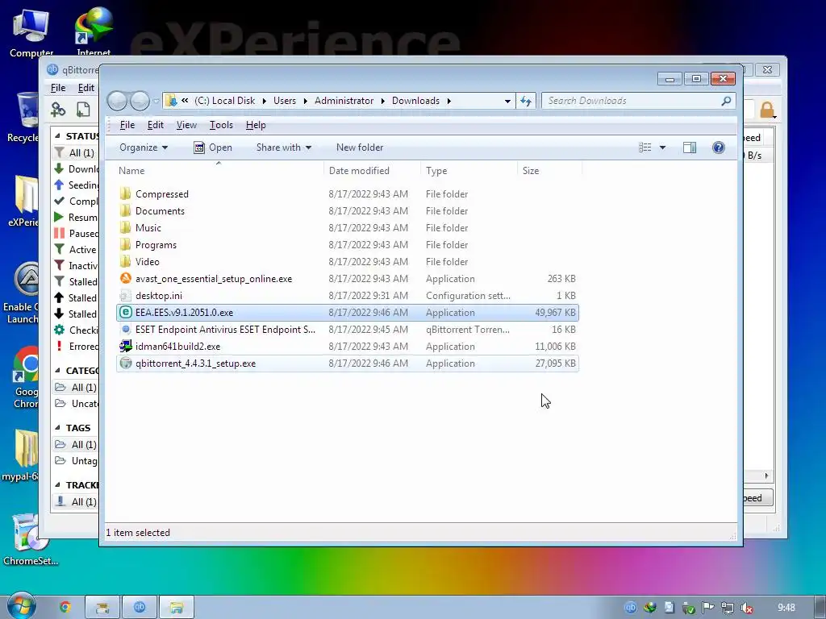Sort by Name column header
The image size is (826, 619).
[x=219, y=171]
